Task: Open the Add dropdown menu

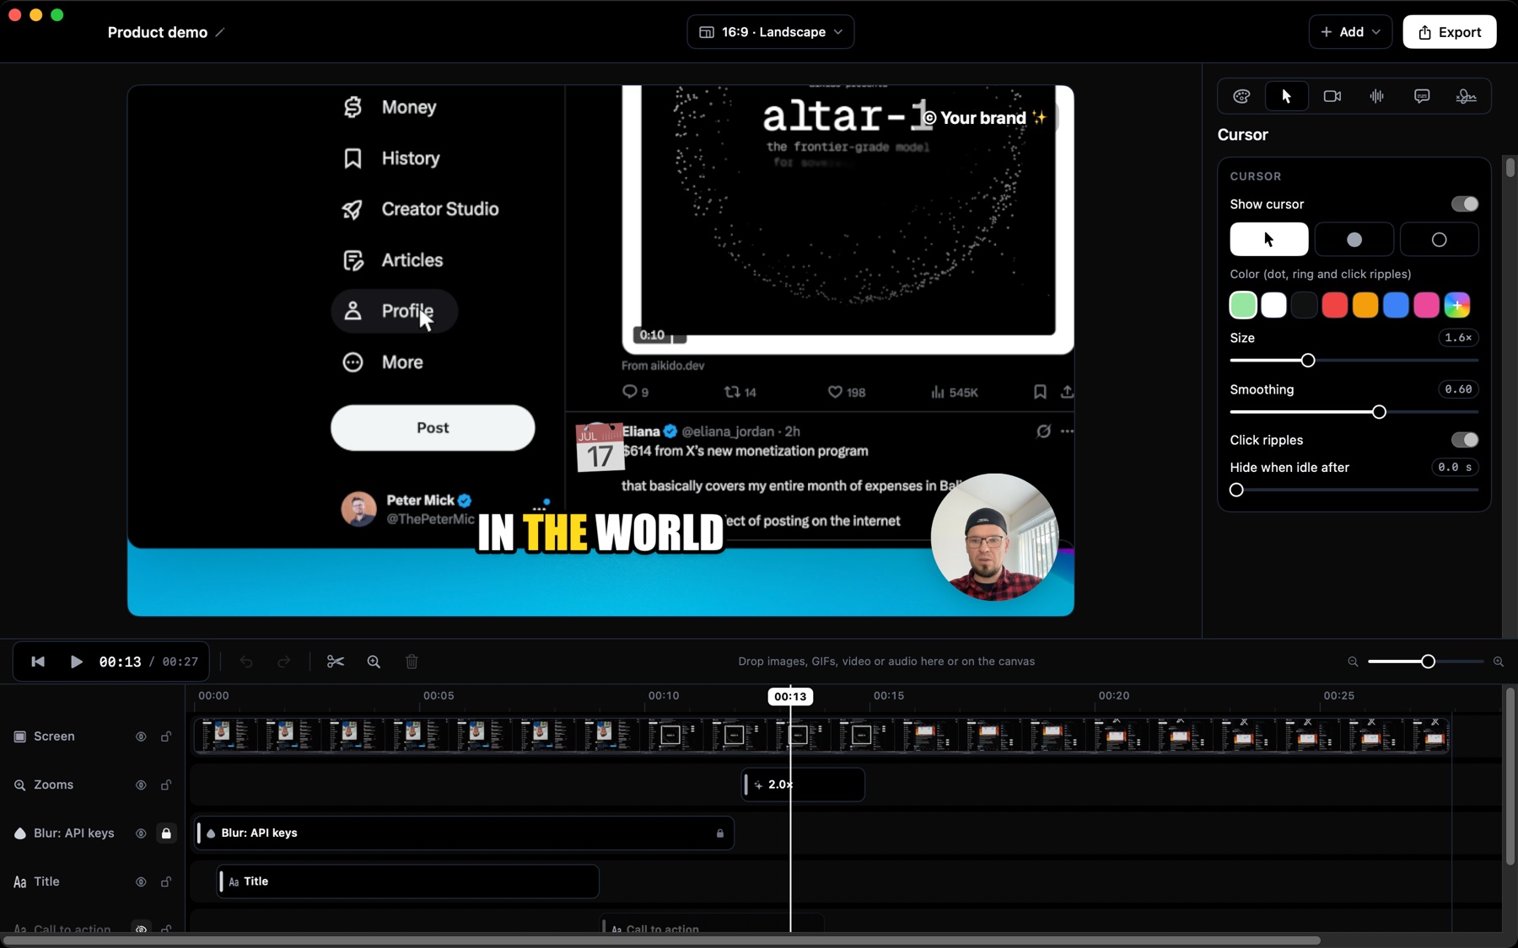Action: (1350, 32)
